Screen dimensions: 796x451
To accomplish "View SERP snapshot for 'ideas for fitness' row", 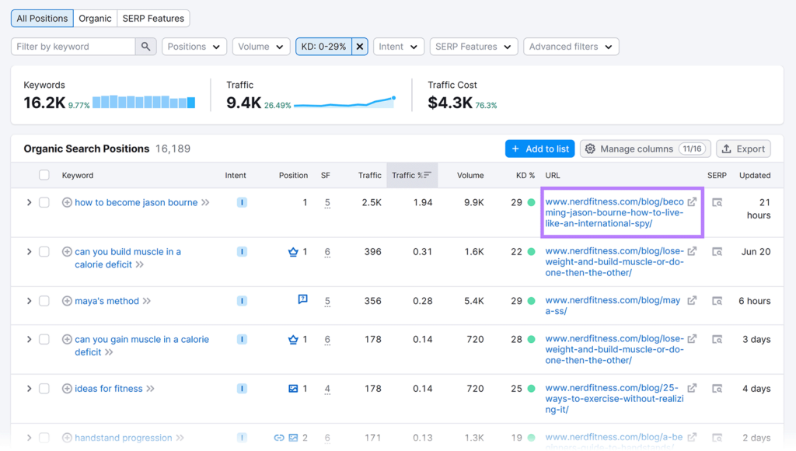I will click(x=717, y=389).
